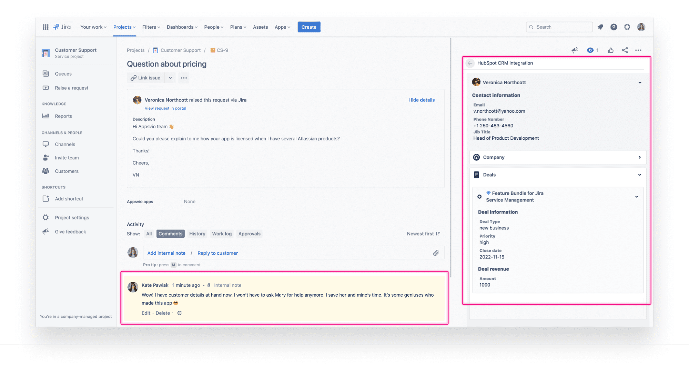Select History activity tab
The width and height of the screenshot is (689, 366).
[x=197, y=234]
